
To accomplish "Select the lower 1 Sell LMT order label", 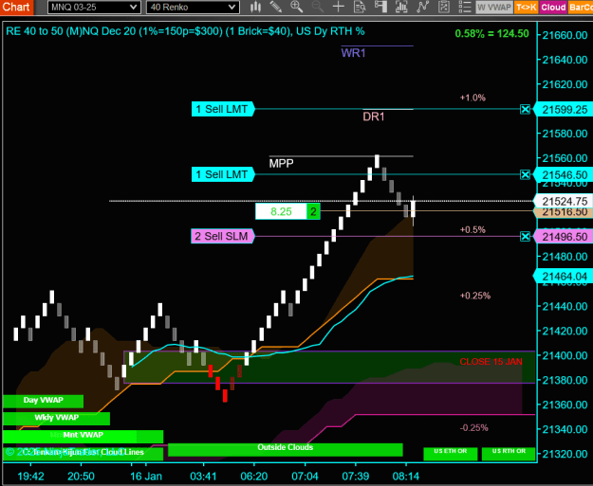I will tap(223, 174).
